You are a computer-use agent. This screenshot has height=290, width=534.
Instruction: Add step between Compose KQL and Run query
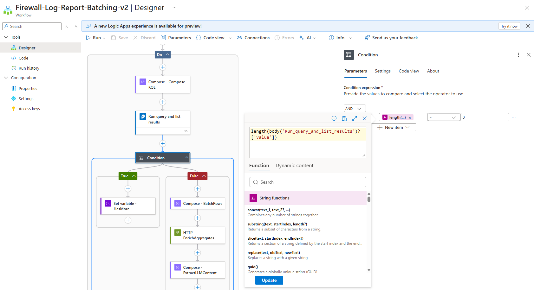pyautogui.click(x=163, y=102)
